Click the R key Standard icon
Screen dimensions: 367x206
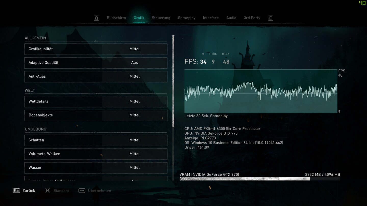[47, 190]
